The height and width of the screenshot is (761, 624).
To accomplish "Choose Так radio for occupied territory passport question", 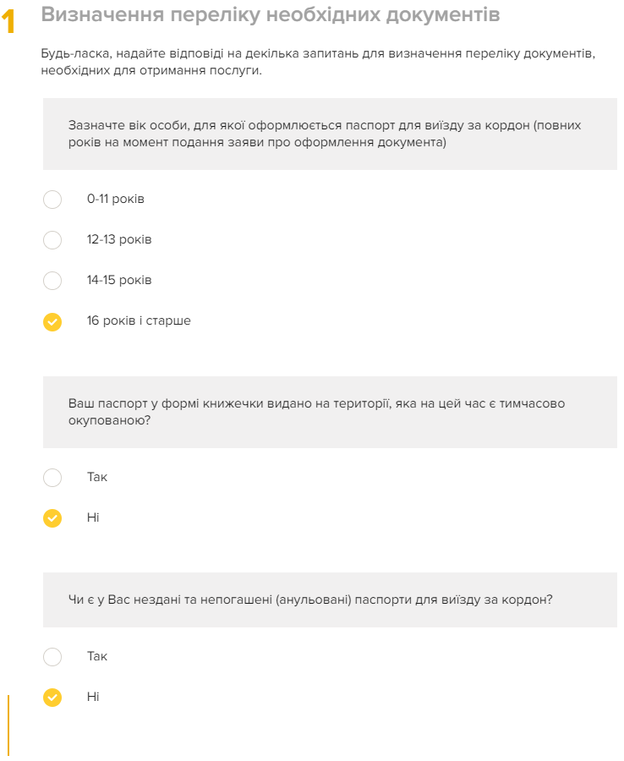I will pos(52,478).
